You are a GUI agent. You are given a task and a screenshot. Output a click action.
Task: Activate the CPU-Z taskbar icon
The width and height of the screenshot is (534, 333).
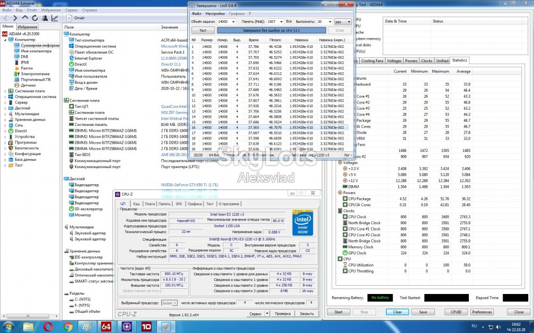pos(126,327)
